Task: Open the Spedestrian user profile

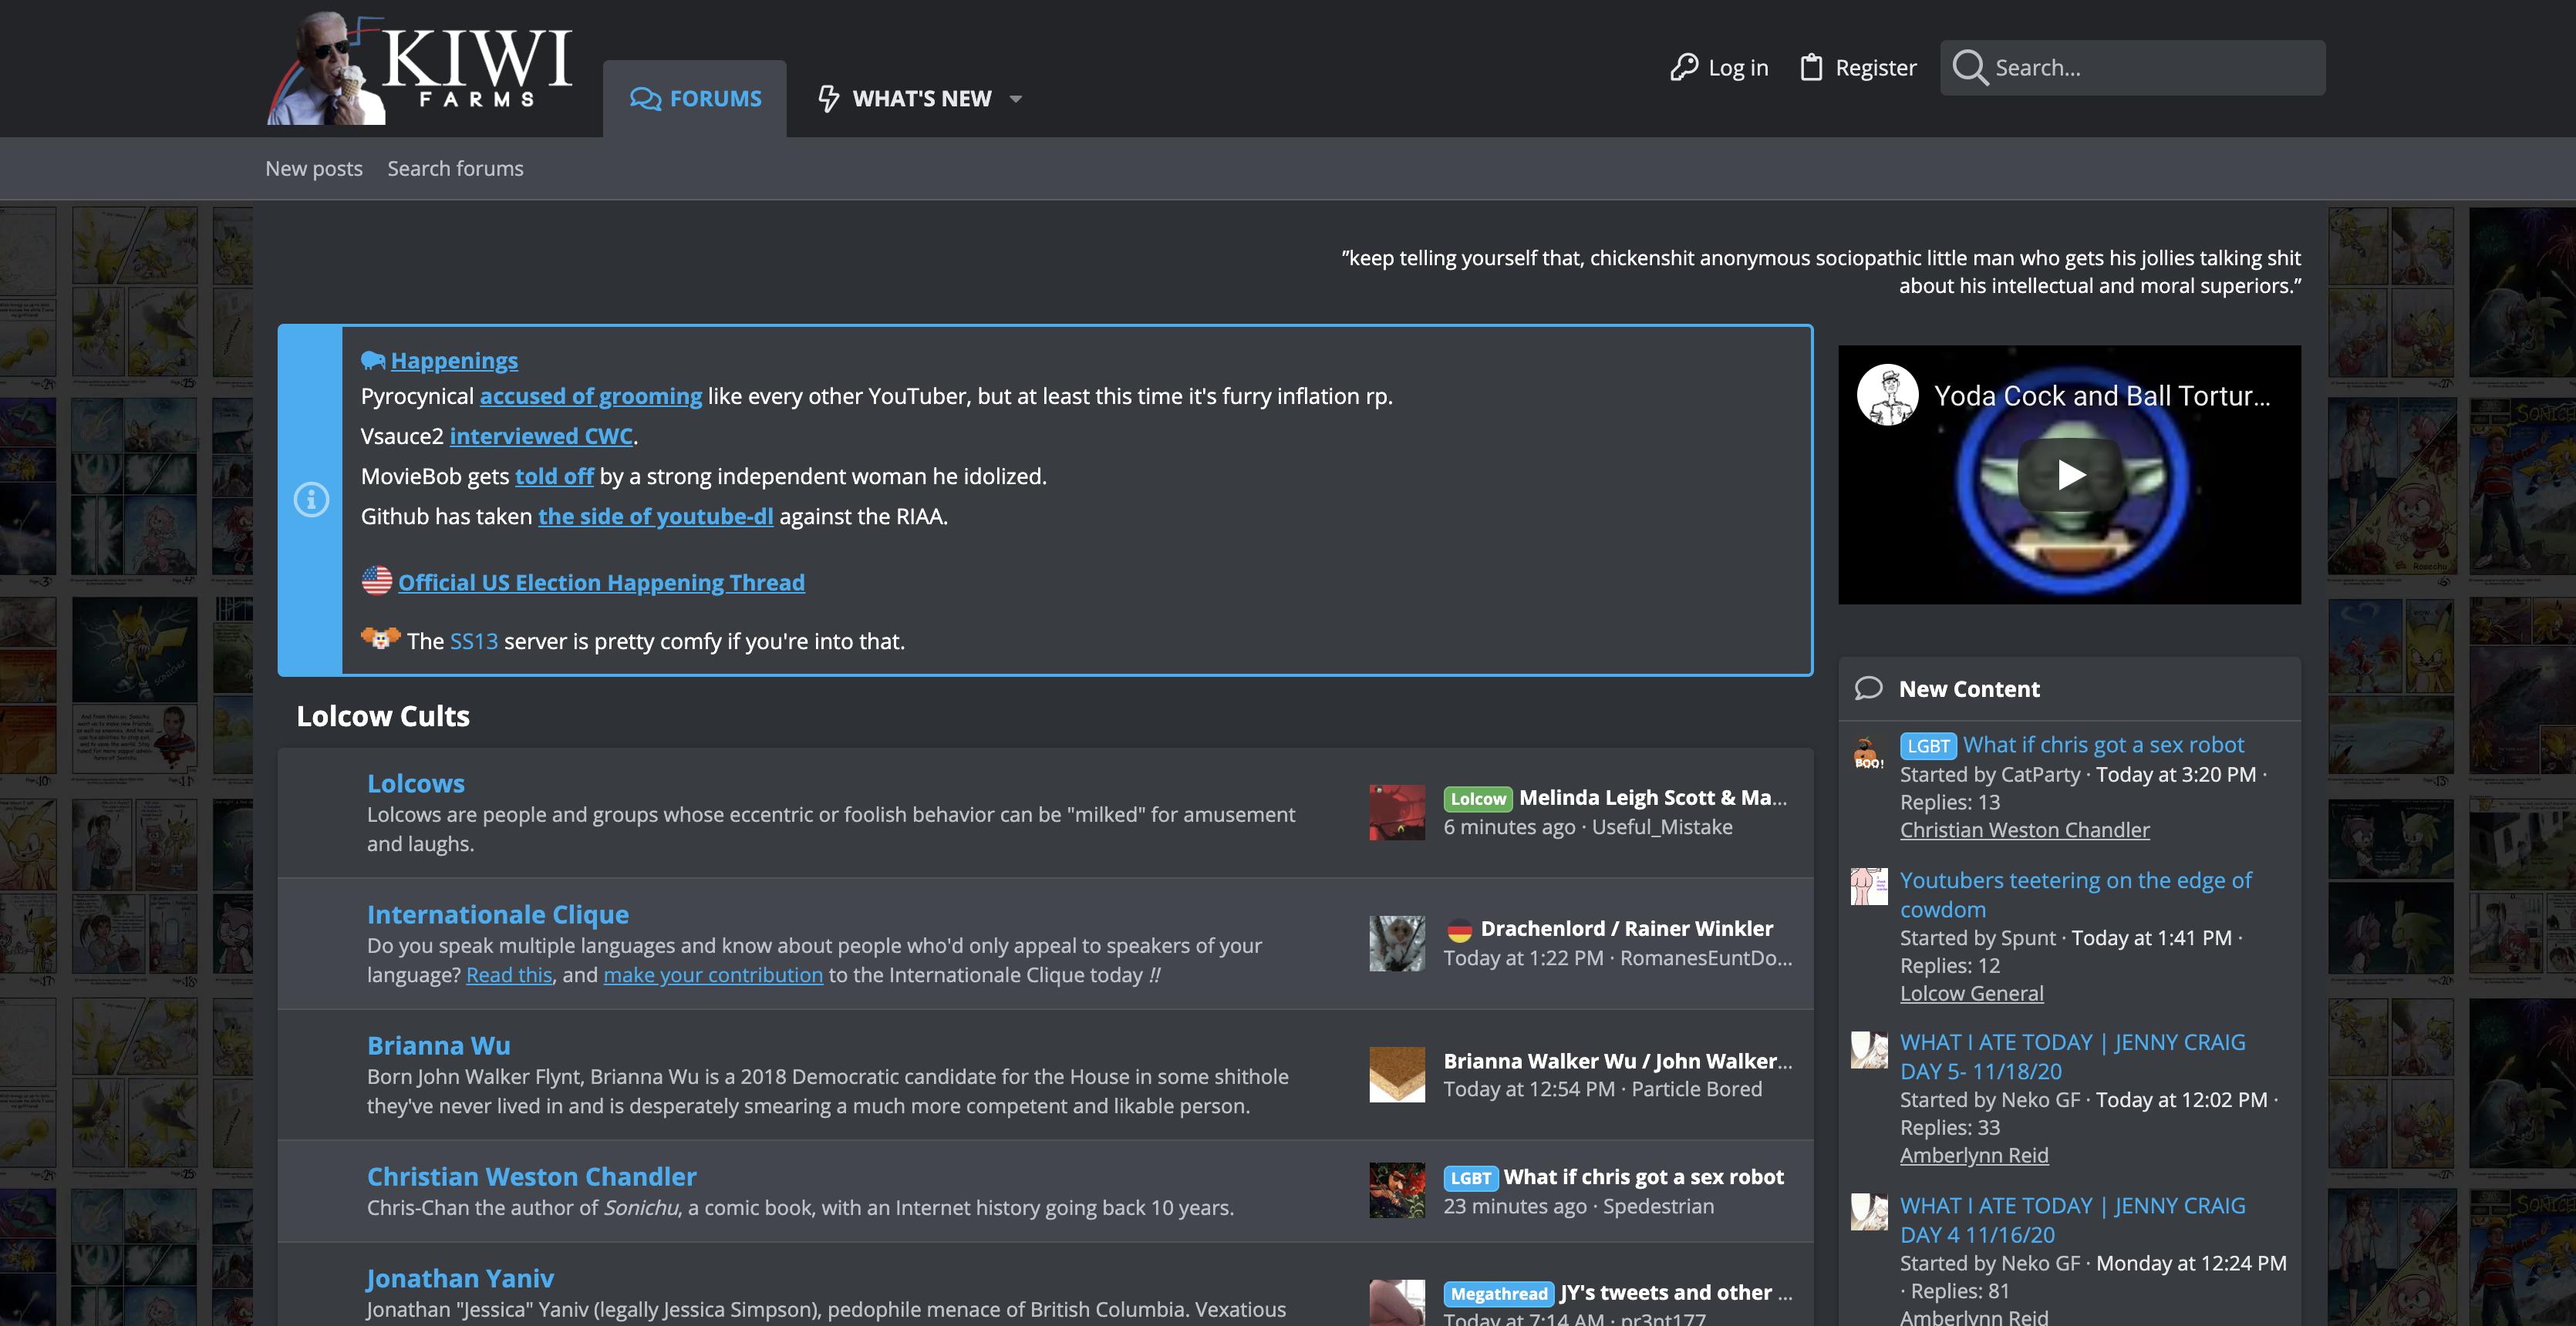Action: coord(1658,1206)
